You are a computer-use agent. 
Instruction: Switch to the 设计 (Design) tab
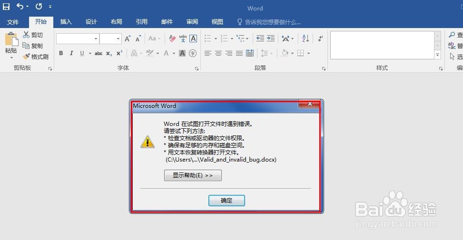tap(91, 22)
